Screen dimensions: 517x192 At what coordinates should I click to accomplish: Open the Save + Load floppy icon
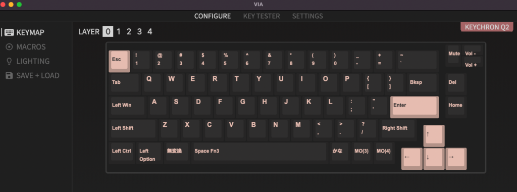pyautogui.click(x=9, y=76)
